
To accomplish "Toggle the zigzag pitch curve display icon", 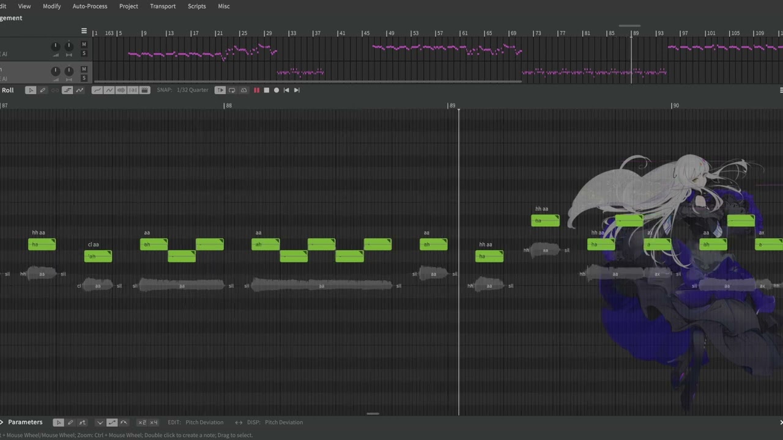I will (109, 90).
